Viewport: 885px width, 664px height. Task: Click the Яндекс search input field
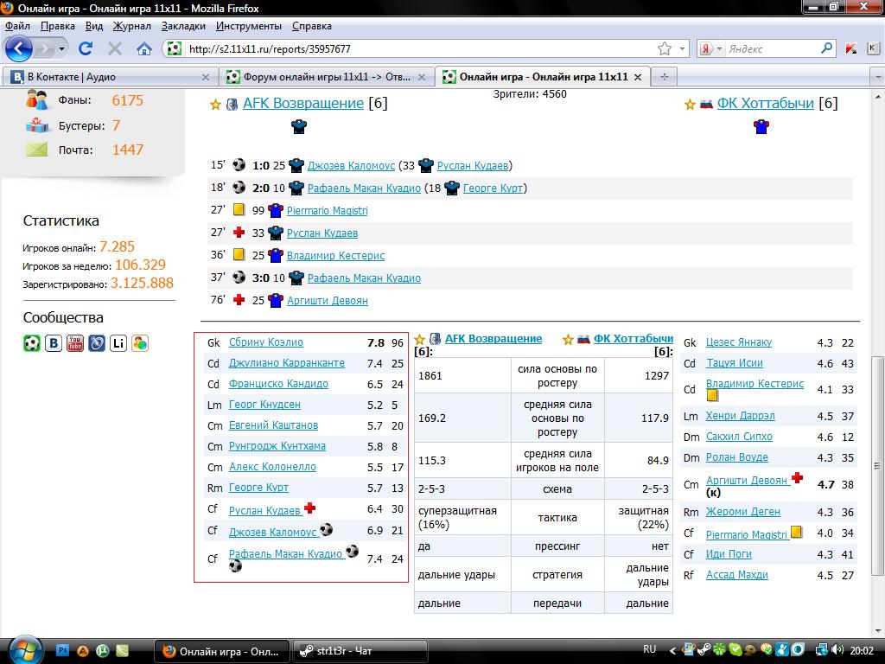click(x=772, y=48)
